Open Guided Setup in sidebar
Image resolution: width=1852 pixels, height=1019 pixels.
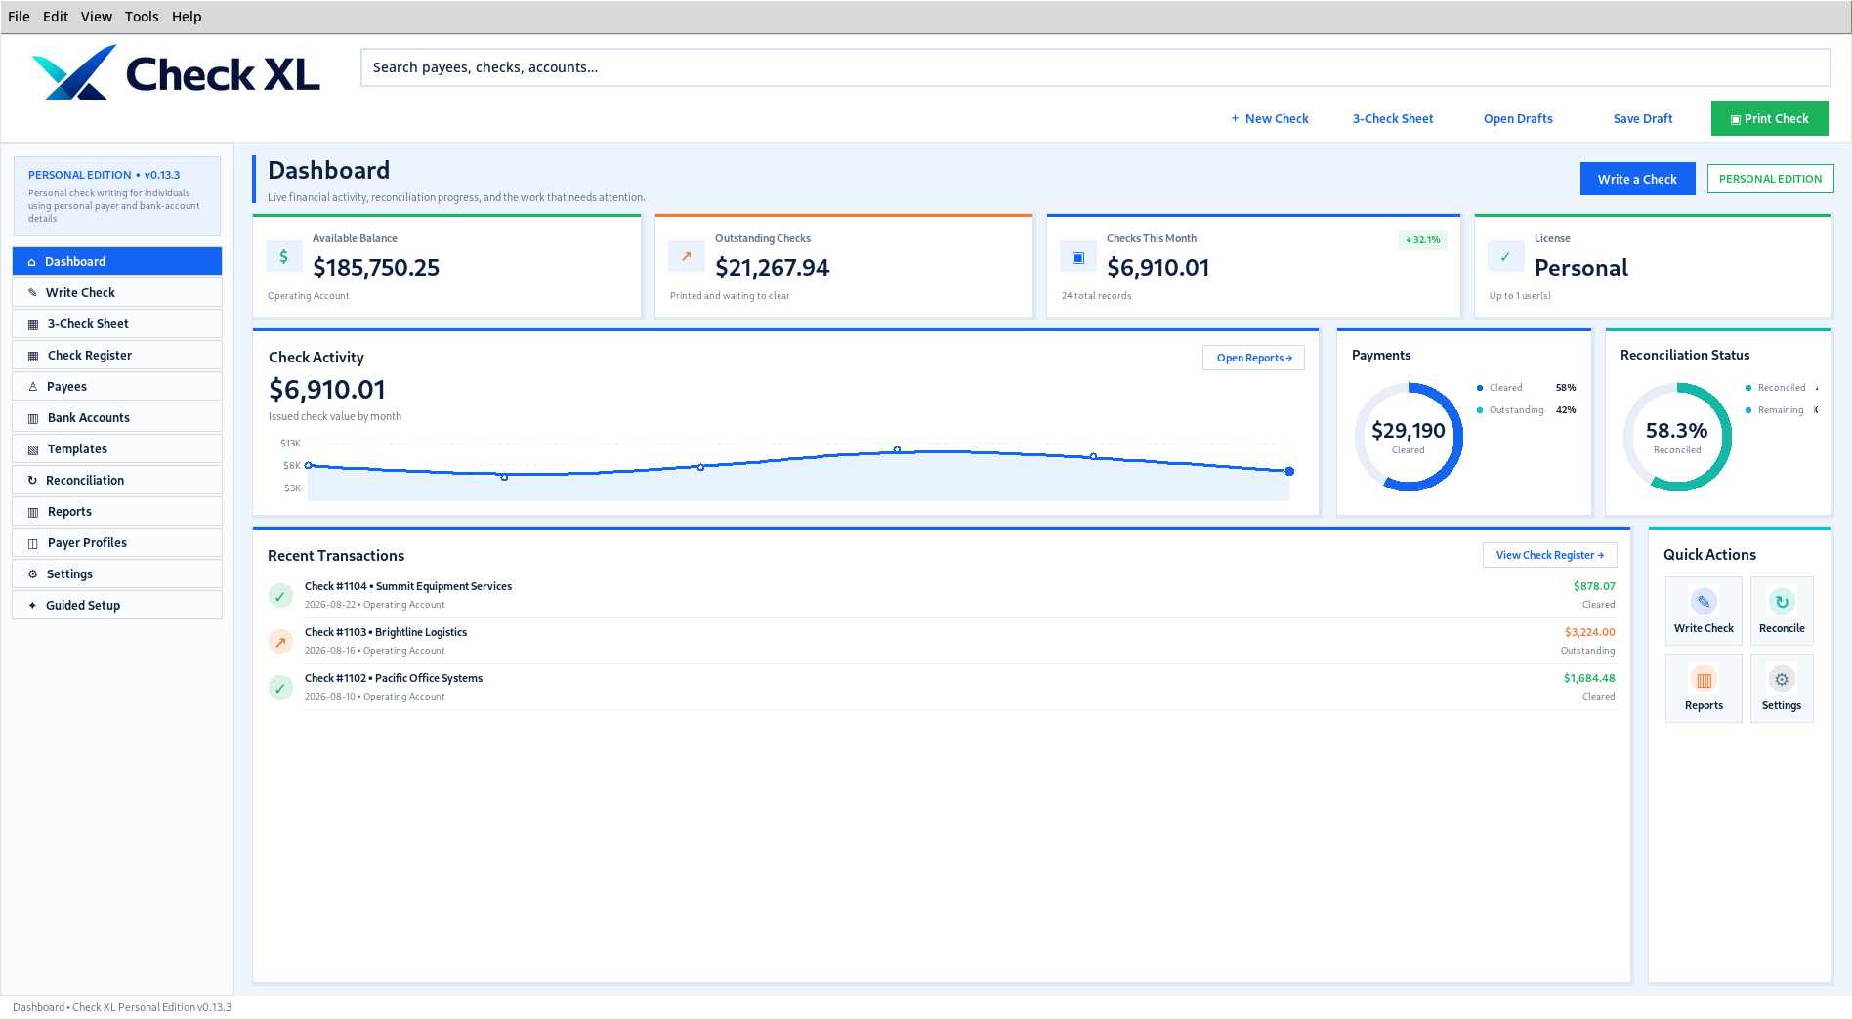tap(117, 605)
